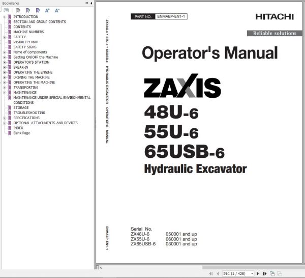This screenshot has width=305, height=278.
Task: Click the solid purple bookmark tool icon
Action: pyautogui.click(x=38, y=10)
